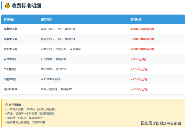This screenshot has height=127, width=185.
Task: Select the 标准单人间 row label
Action: pyautogui.click(x=10, y=39)
